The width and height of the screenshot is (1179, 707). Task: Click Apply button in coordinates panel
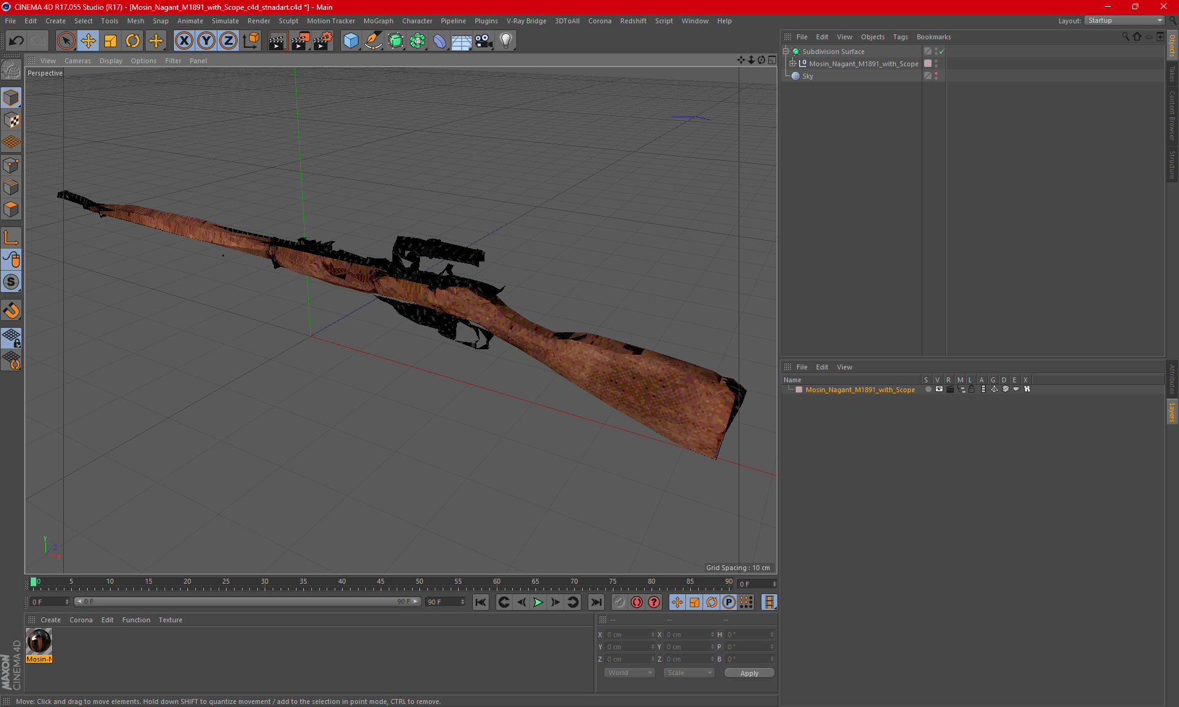pyautogui.click(x=750, y=673)
